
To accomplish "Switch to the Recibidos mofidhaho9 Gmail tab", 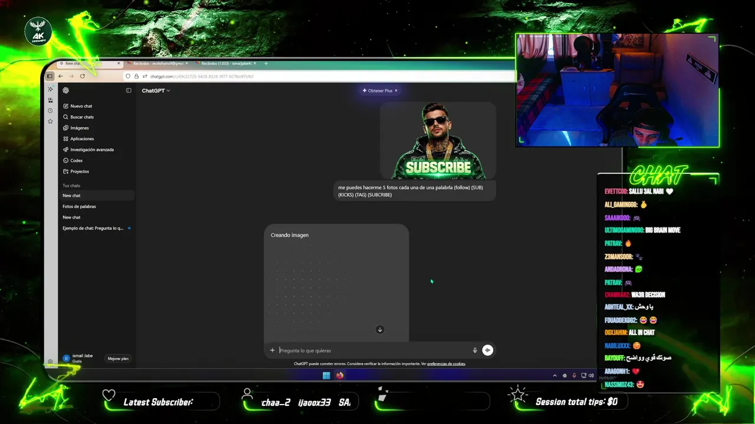I will click(157, 63).
